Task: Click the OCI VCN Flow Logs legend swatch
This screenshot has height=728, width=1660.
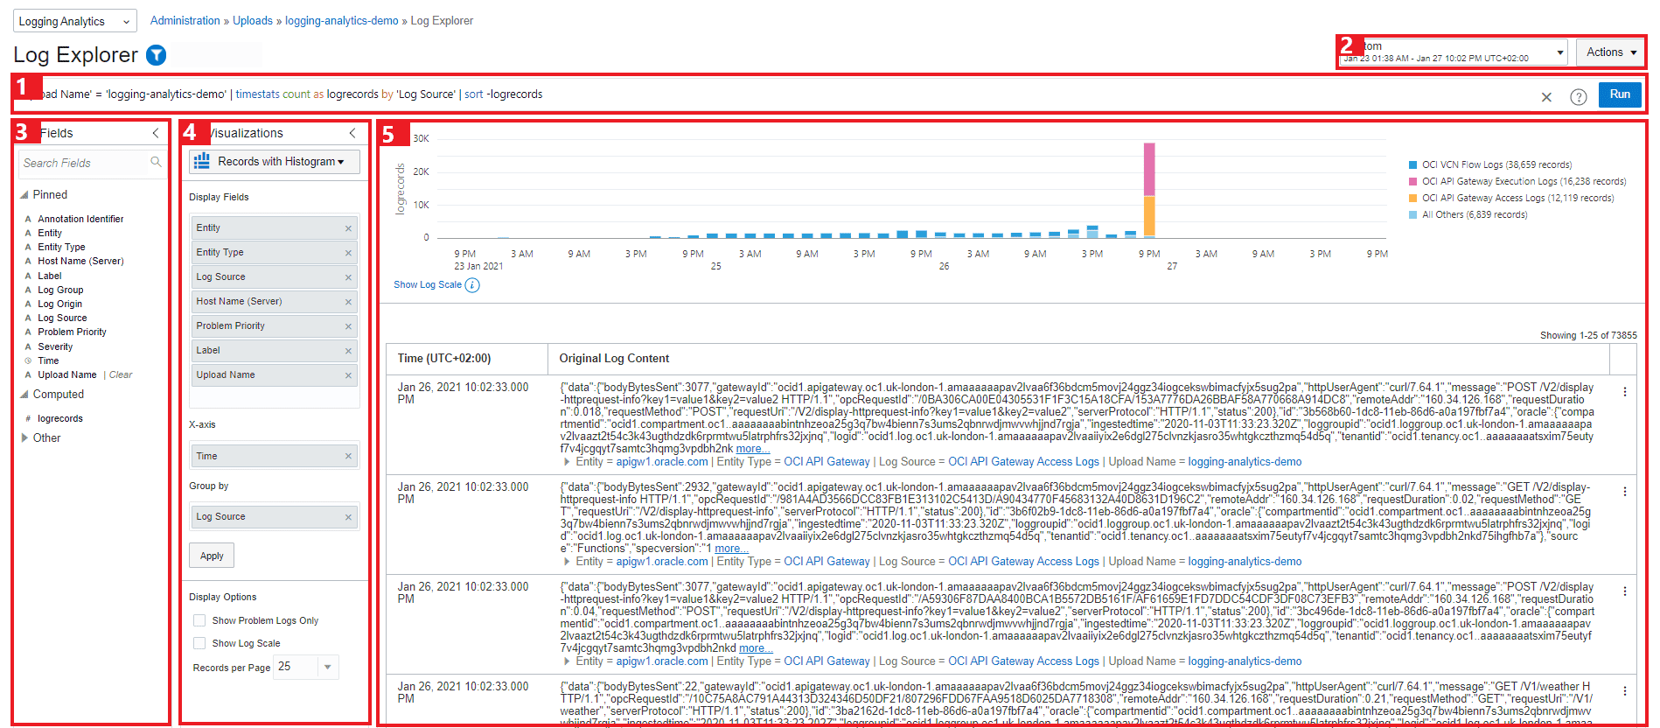Action: 1412,164
